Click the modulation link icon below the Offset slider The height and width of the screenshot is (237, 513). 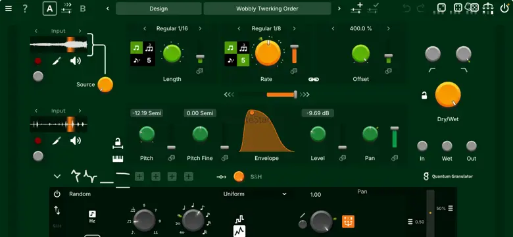click(388, 70)
